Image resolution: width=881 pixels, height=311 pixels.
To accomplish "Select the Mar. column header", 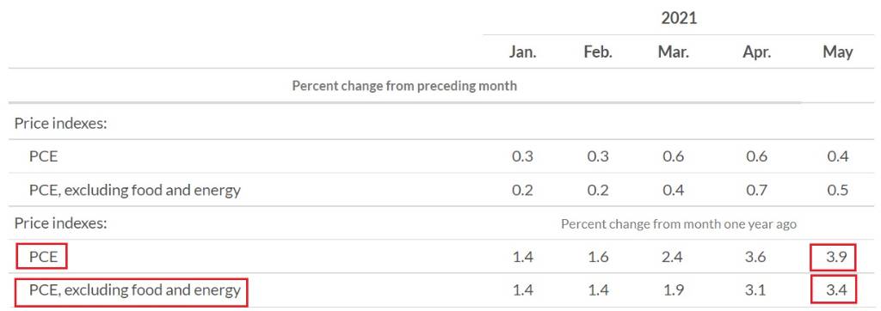I will point(673,52).
